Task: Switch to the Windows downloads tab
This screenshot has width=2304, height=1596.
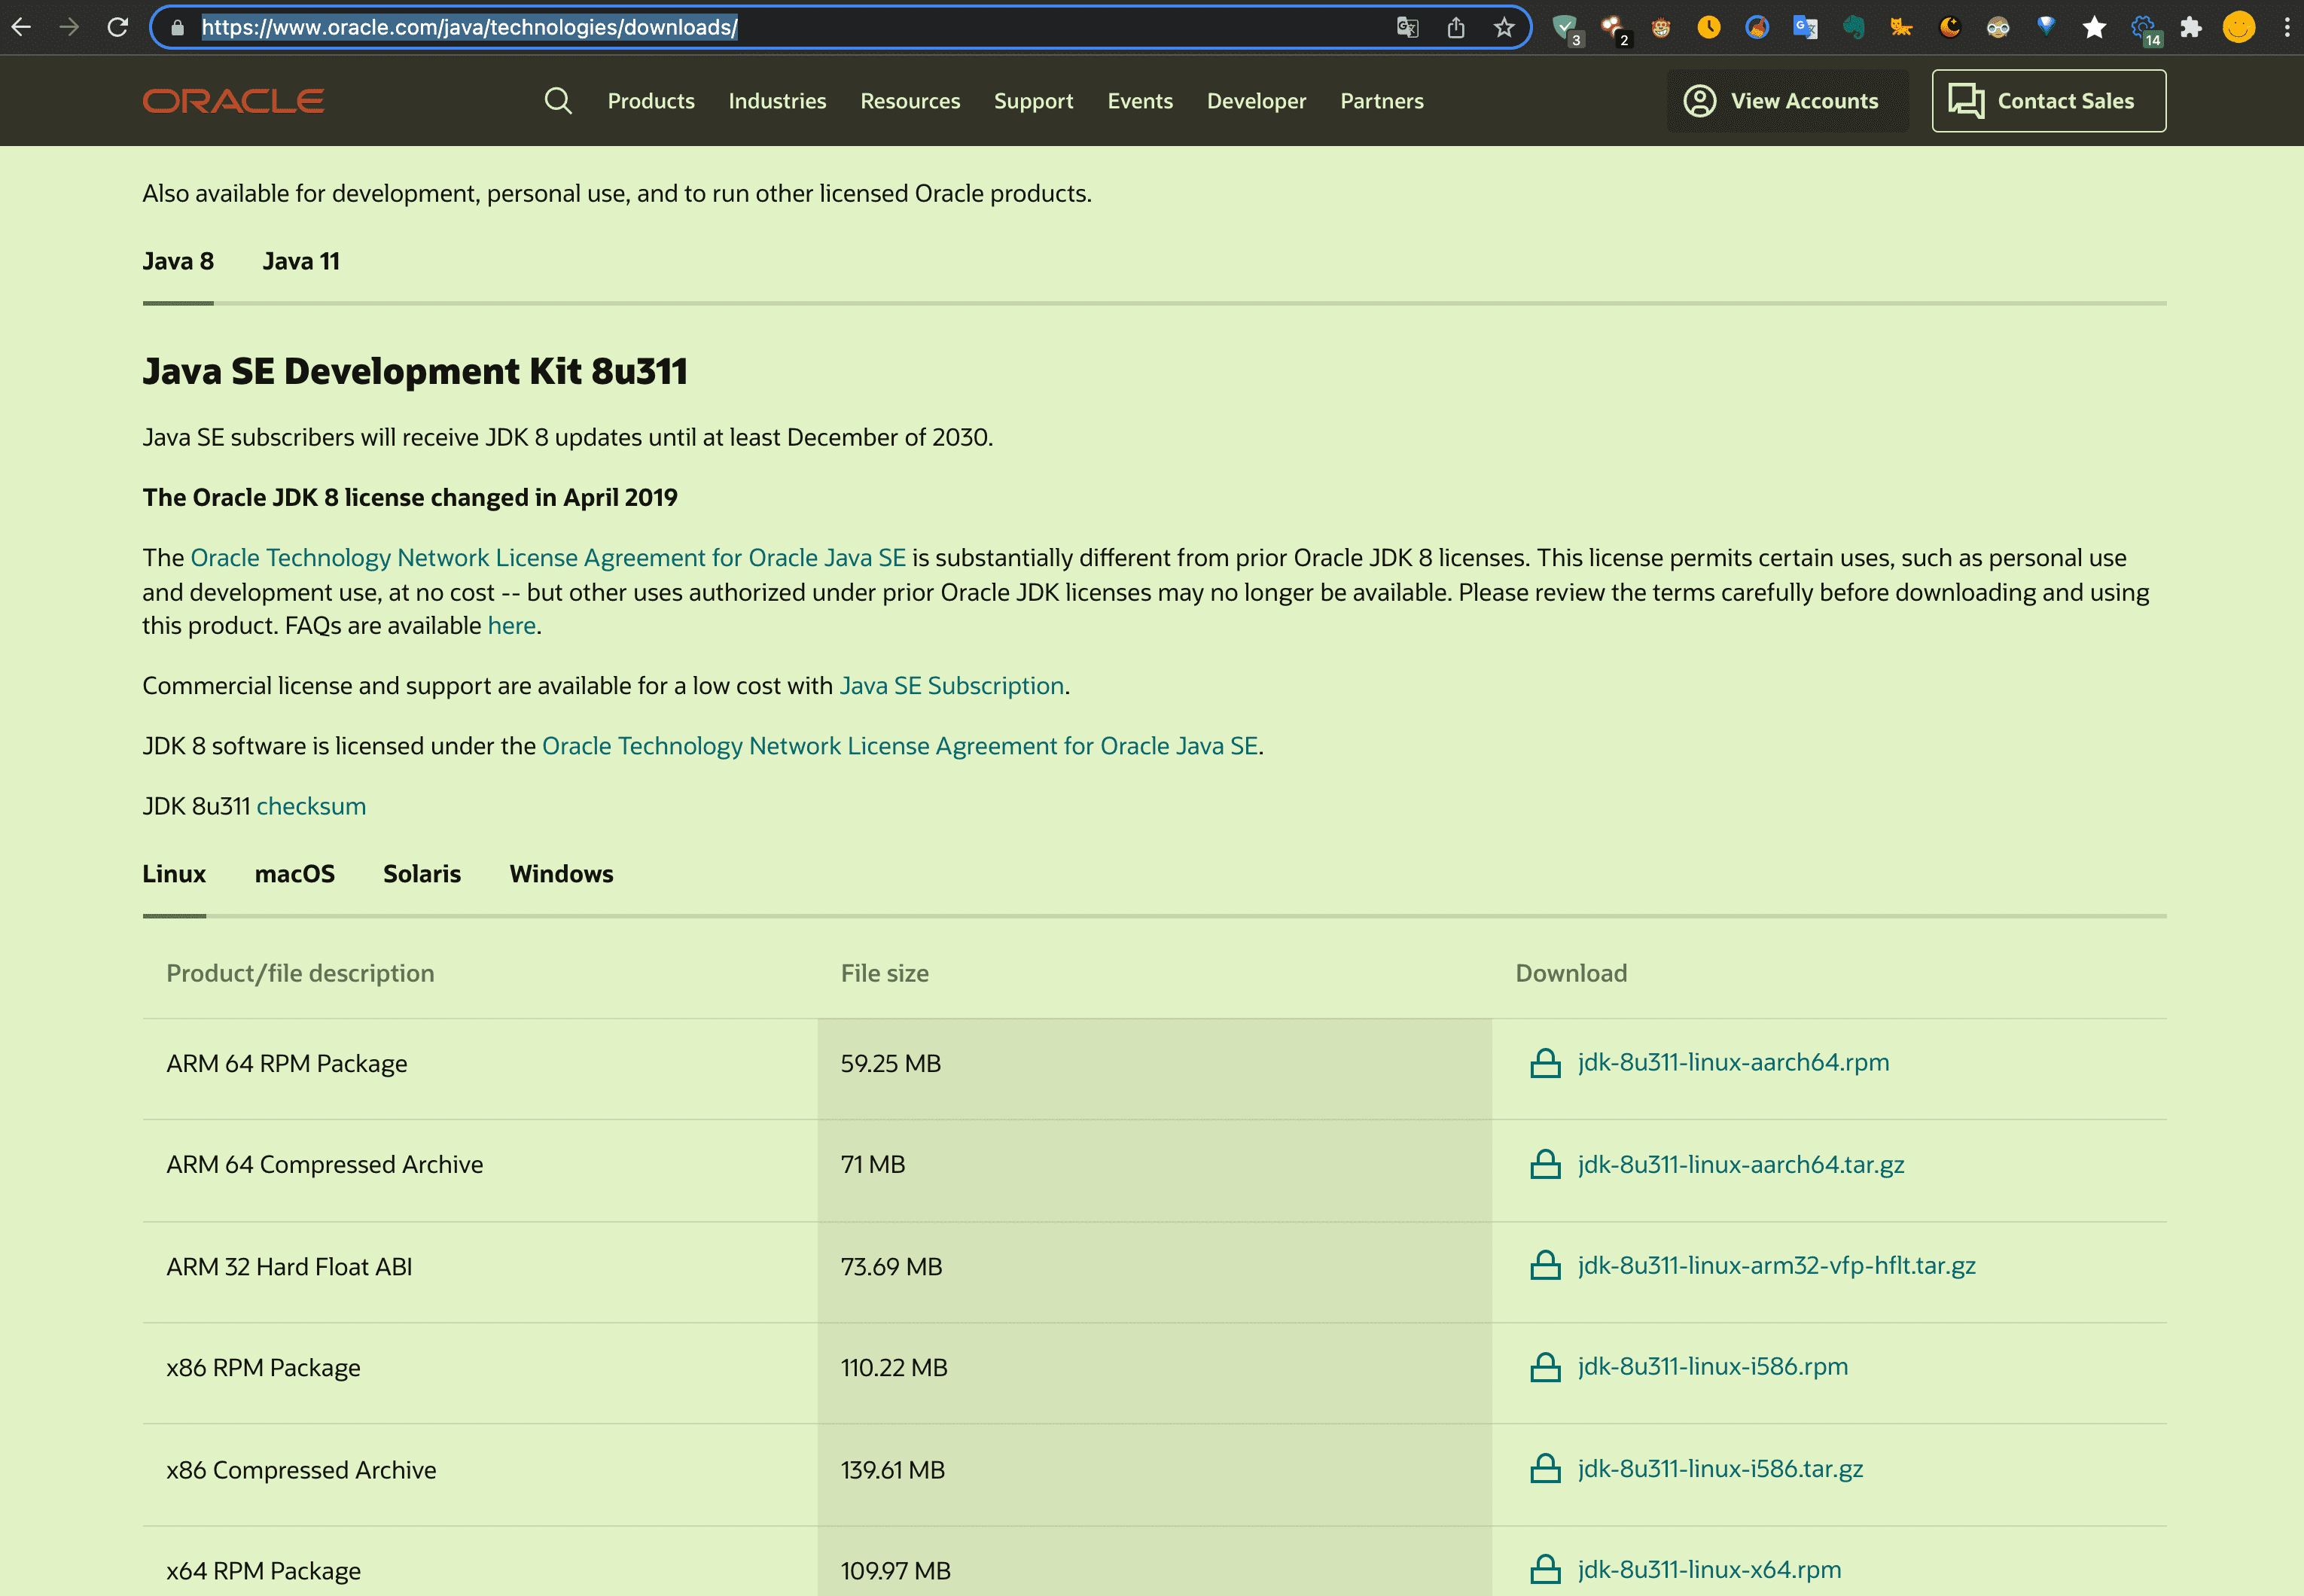Action: pyautogui.click(x=561, y=873)
